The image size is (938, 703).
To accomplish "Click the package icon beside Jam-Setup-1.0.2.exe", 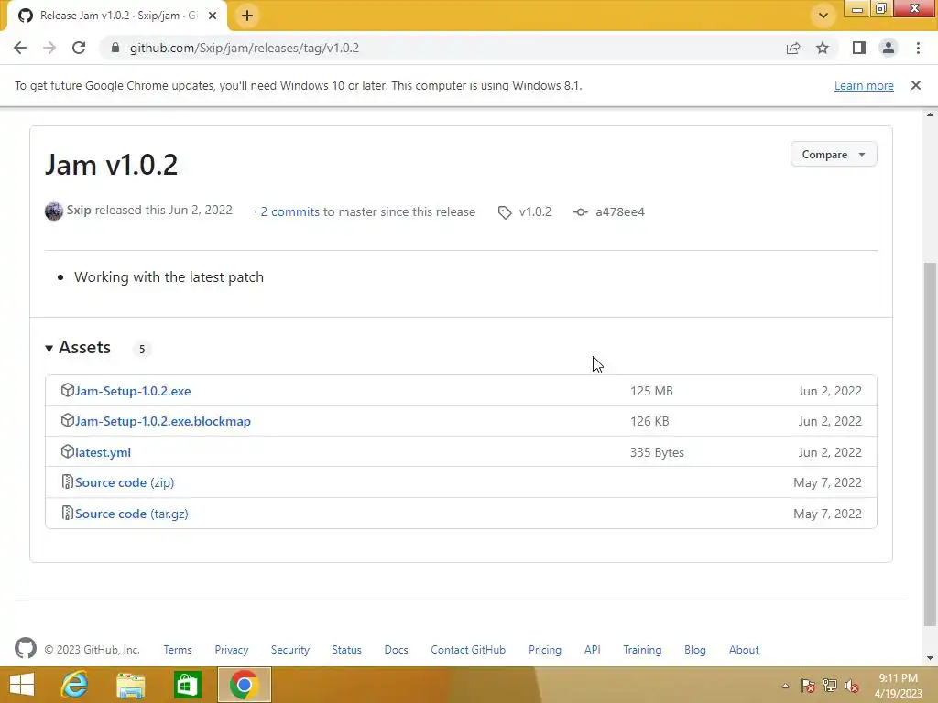I will click(x=67, y=390).
